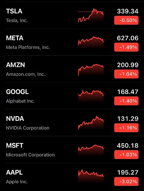Open the MSFT sparkline chart
The height and width of the screenshot is (191, 144).
coord(91,150)
